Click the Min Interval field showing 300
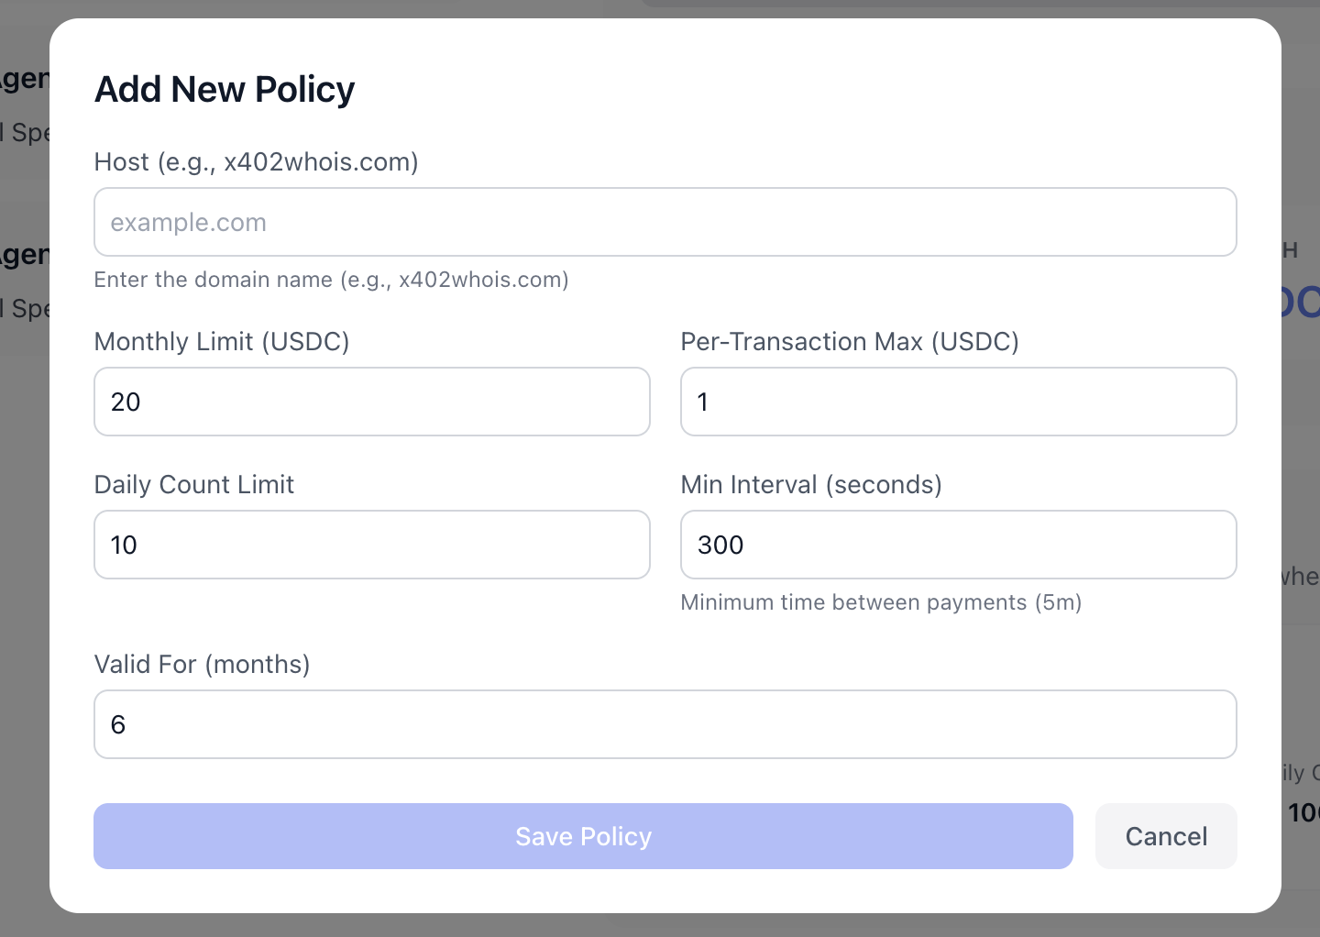1320x937 pixels. click(958, 545)
